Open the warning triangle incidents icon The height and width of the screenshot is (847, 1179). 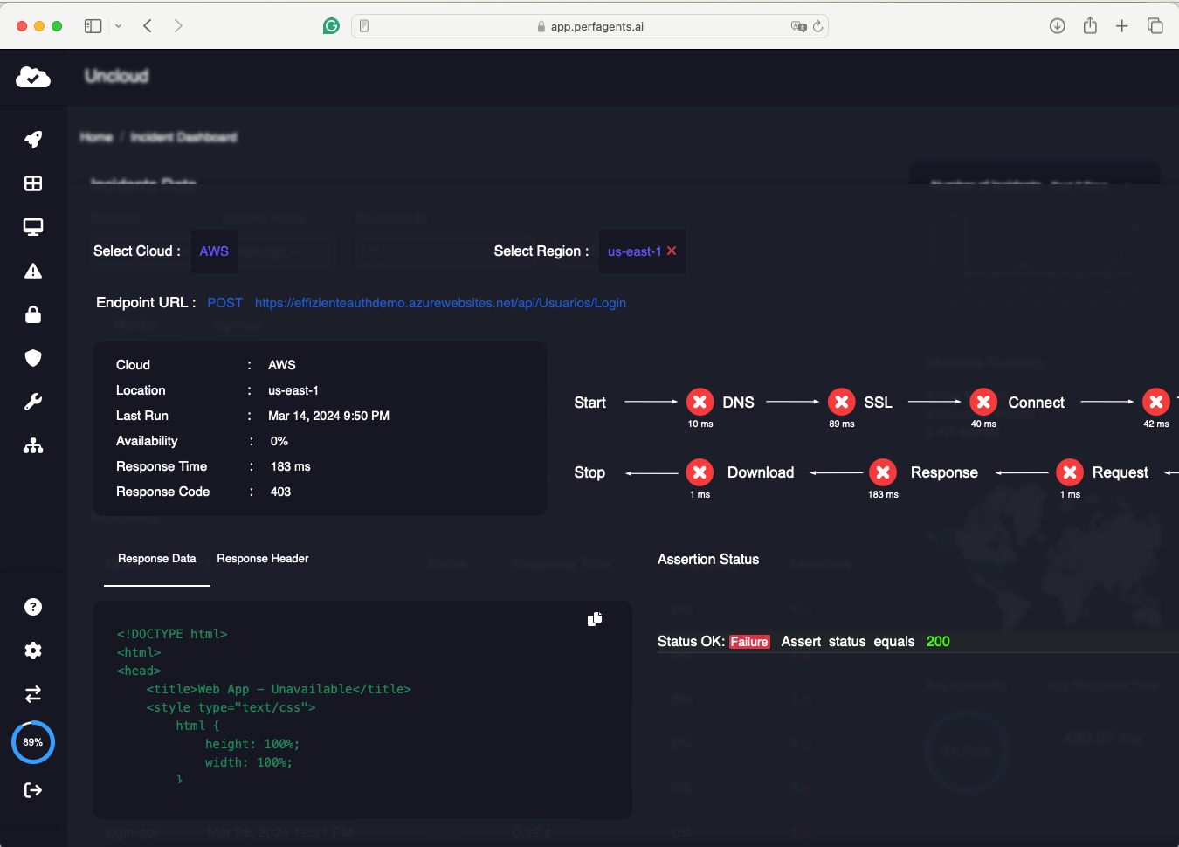click(x=33, y=271)
